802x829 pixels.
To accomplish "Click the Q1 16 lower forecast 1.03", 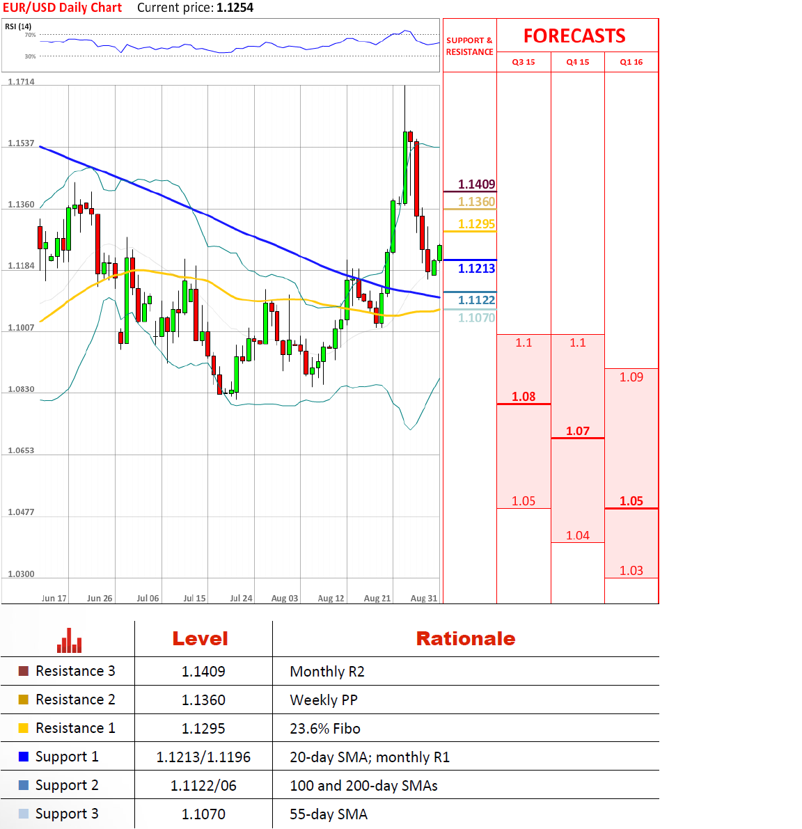I will point(631,571).
